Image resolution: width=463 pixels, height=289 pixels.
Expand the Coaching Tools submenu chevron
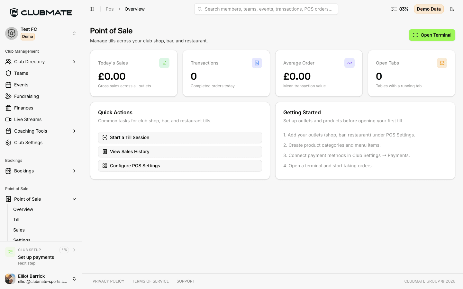pyautogui.click(x=74, y=131)
